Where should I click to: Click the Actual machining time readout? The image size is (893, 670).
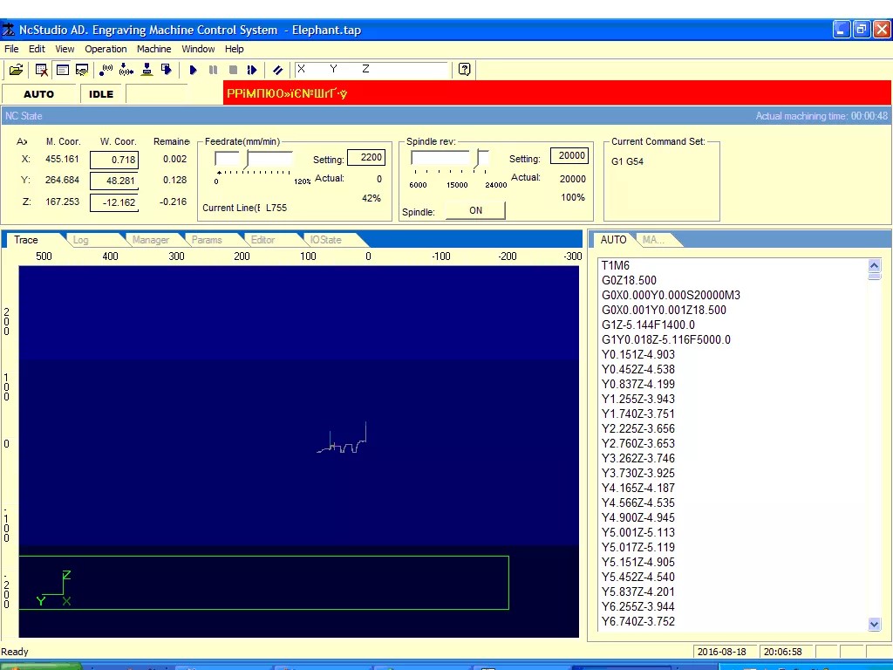821,116
